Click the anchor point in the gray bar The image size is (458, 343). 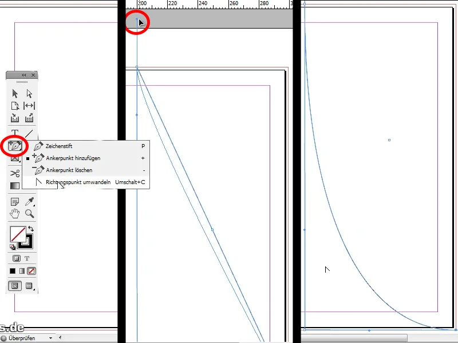coord(137,19)
